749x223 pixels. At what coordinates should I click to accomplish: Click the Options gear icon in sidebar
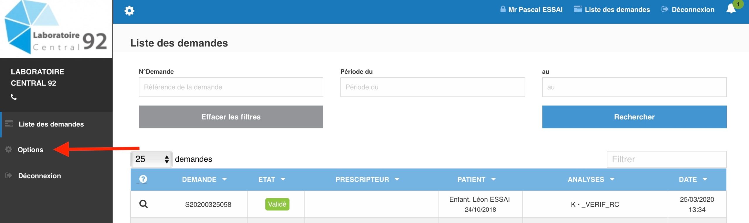tap(8, 149)
